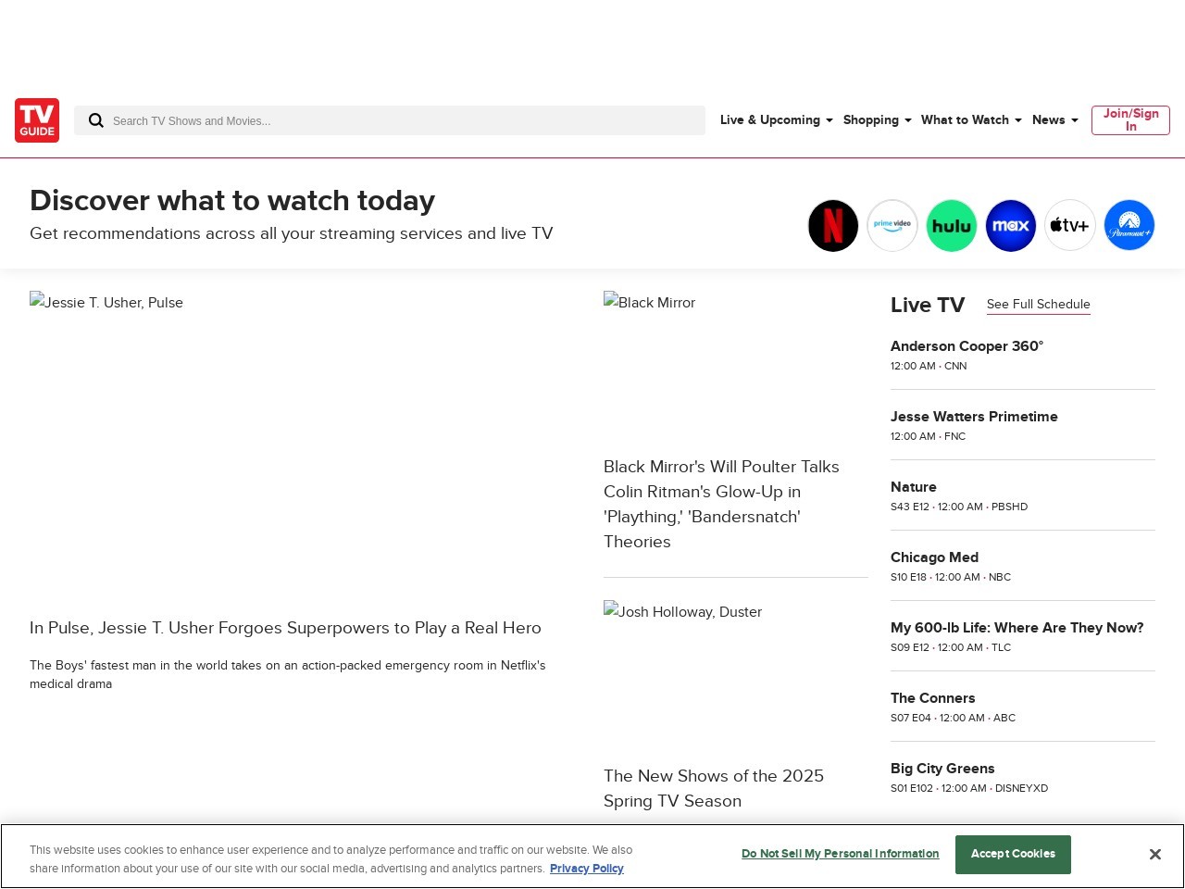Open the See Full Schedule link

click(x=1039, y=305)
